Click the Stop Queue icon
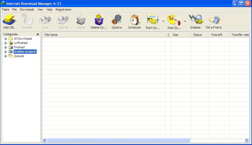The width and height of the screenshot is (252, 145). (174, 20)
